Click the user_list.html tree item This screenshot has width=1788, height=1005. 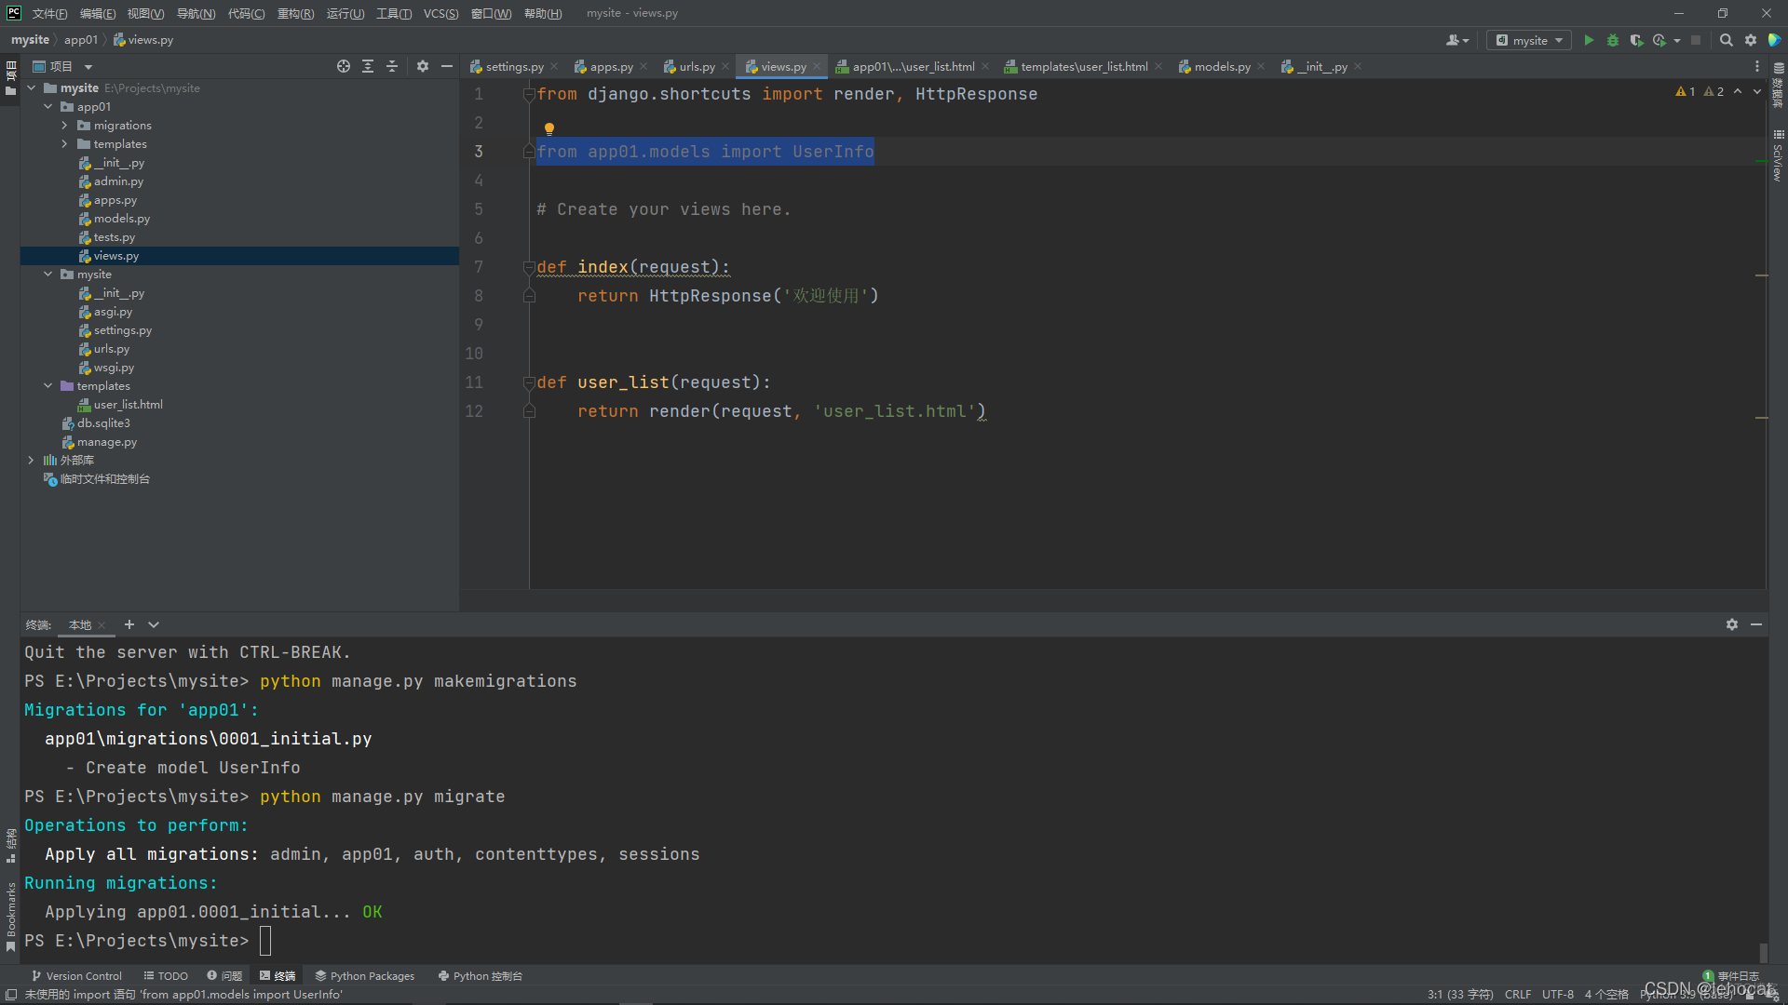[x=128, y=404]
